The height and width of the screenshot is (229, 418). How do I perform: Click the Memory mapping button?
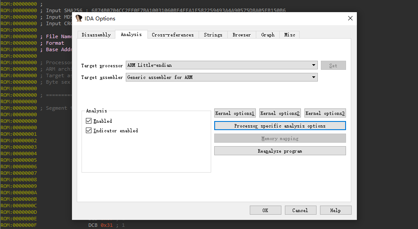(280, 138)
